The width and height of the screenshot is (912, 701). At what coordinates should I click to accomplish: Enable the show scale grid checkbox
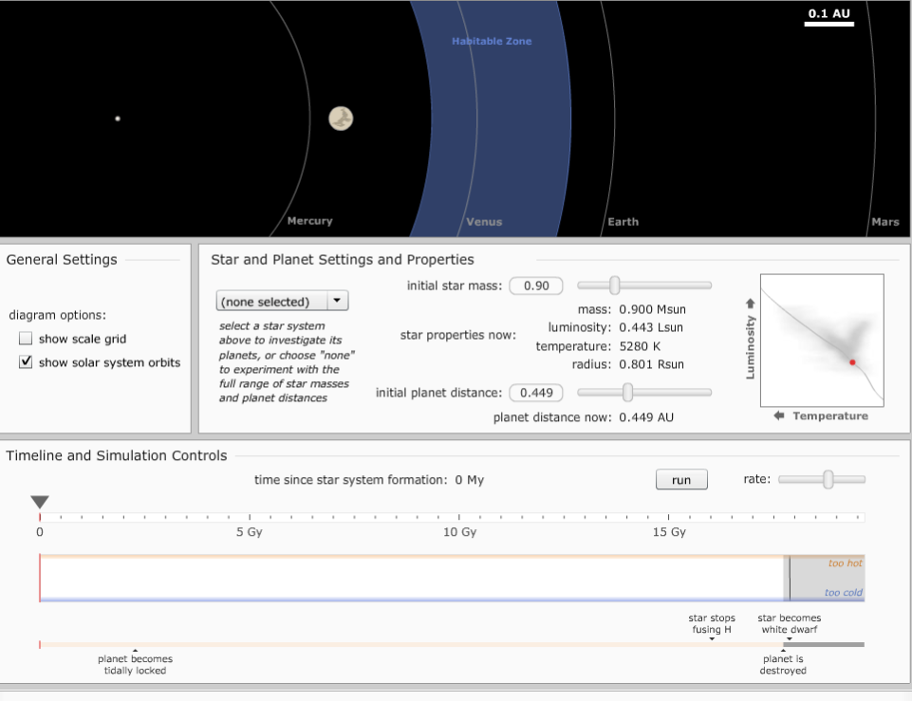tap(25, 338)
